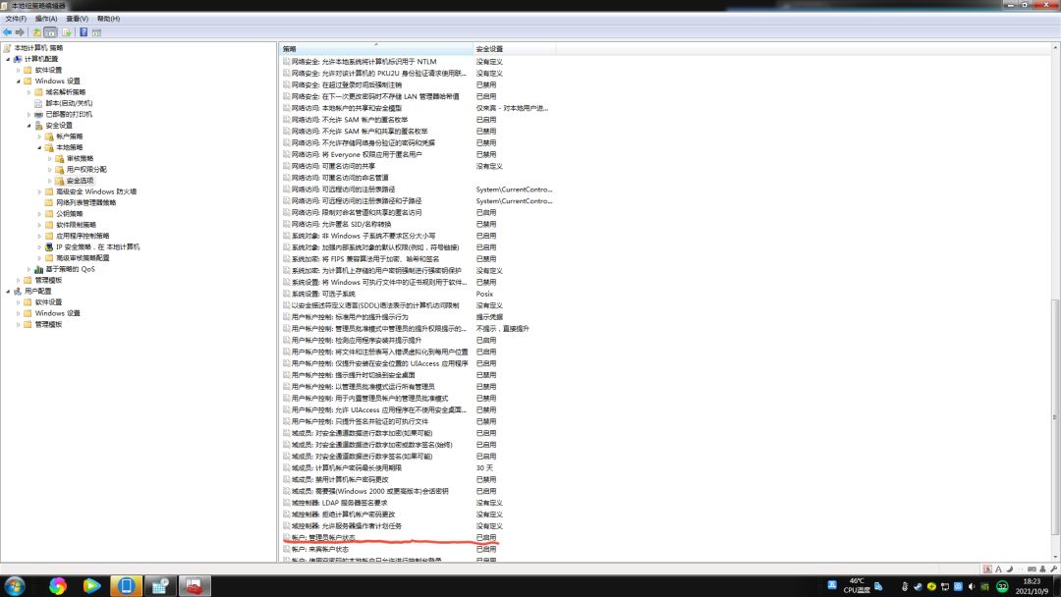This screenshot has height=597, width=1061.
Task: Select the 网络列表管理器策略 tree node
Action: (x=85, y=203)
